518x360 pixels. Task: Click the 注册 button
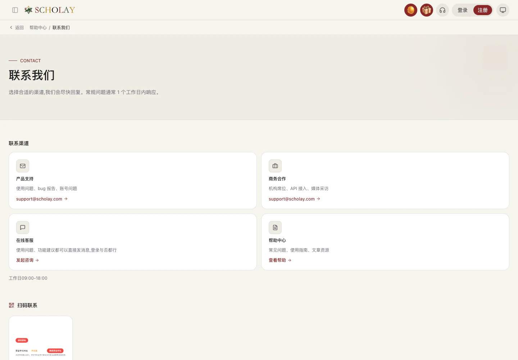point(483,10)
